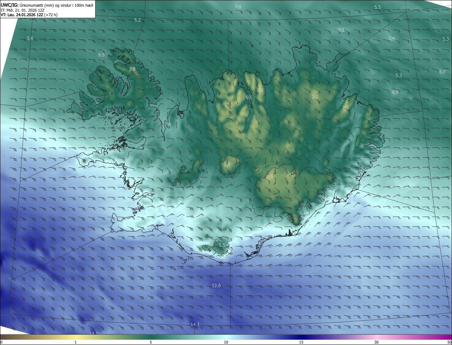Viewport: 452px width, 345px height.
Task: Select the 50 tick on the color scale
Action: click(449, 342)
